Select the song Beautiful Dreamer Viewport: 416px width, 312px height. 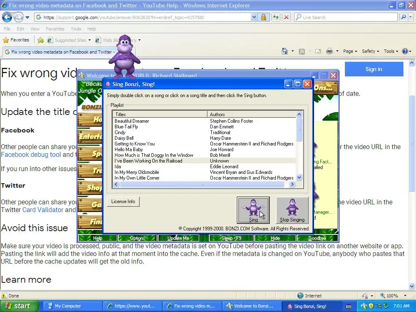pyautogui.click(x=132, y=121)
